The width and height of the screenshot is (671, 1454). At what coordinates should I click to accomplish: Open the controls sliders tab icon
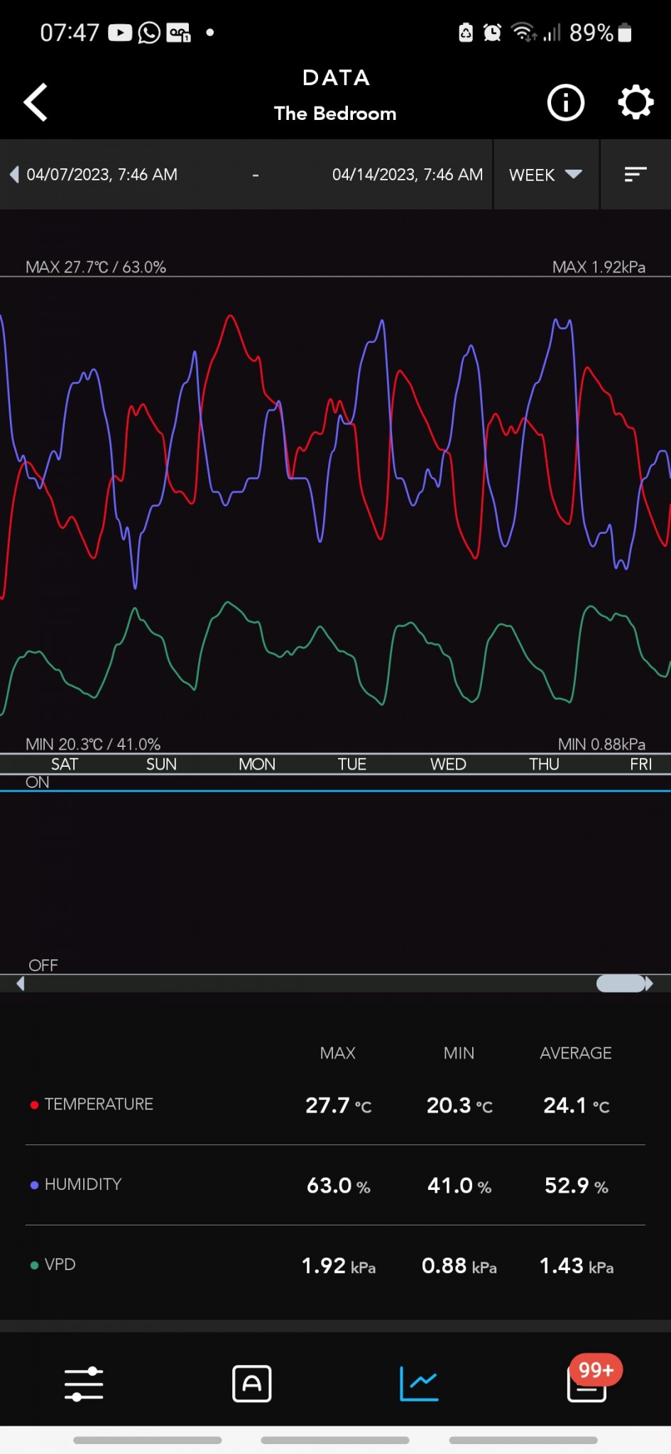tap(84, 1384)
